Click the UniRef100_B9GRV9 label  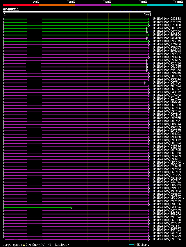[x=167, y=236]
